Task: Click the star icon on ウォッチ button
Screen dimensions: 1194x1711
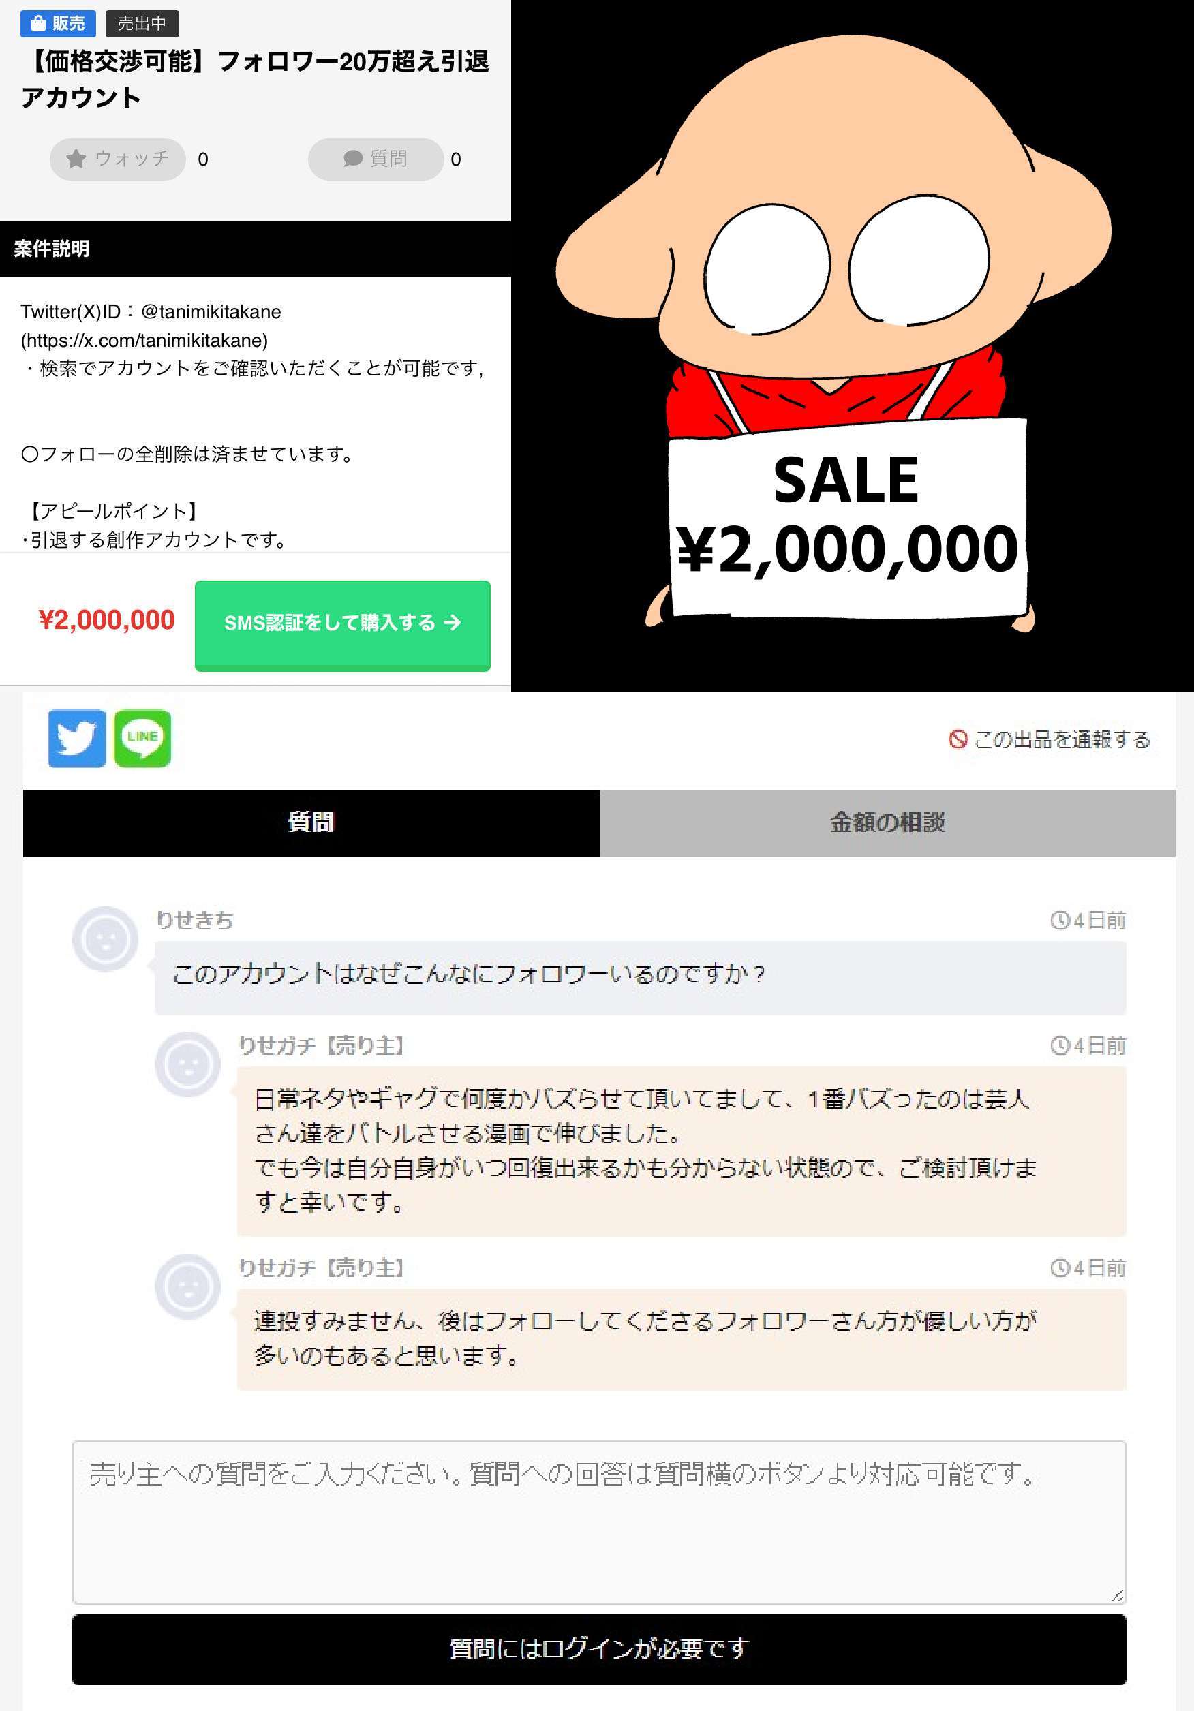Action: click(x=76, y=159)
